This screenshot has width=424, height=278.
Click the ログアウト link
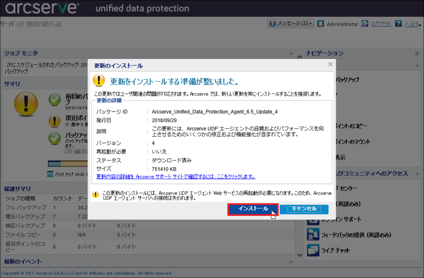[x=381, y=24]
